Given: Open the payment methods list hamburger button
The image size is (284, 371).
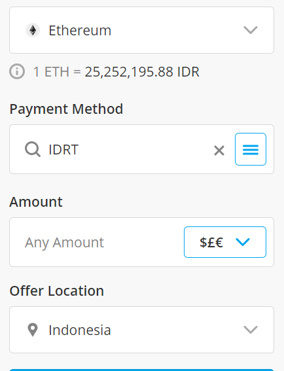Looking at the screenshot, I should [x=251, y=149].
